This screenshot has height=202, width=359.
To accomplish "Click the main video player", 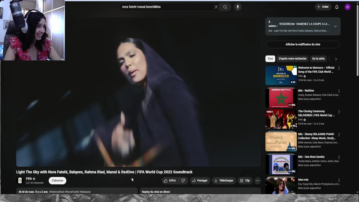I will (139, 92).
